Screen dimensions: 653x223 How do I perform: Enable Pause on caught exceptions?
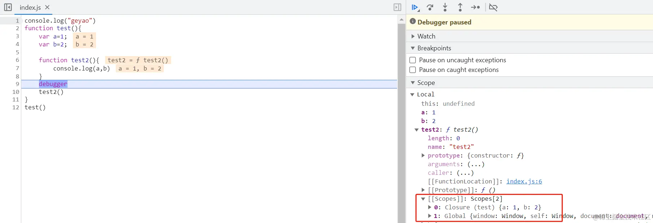tap(413, 70)
